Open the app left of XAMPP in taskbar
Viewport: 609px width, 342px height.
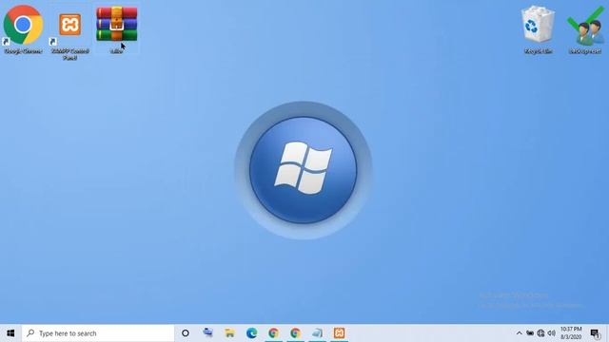coord(317,333)
